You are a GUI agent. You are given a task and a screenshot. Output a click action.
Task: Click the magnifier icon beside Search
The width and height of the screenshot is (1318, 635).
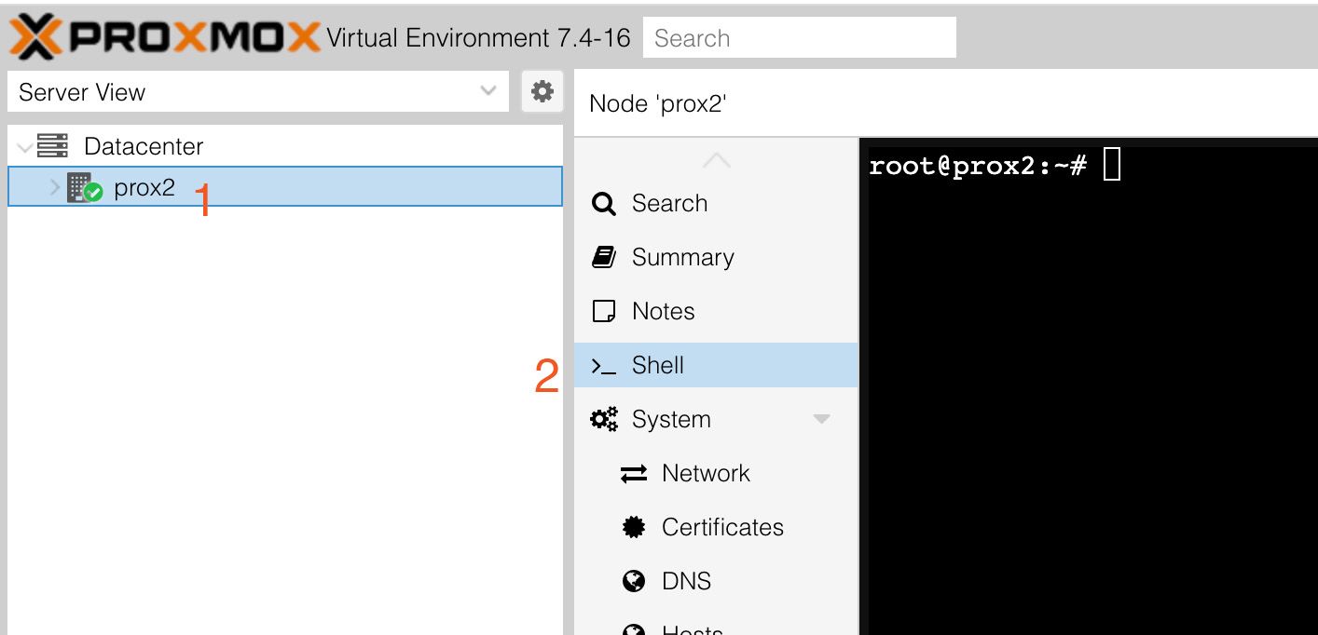pyautogui.click(x=604, y=204)
